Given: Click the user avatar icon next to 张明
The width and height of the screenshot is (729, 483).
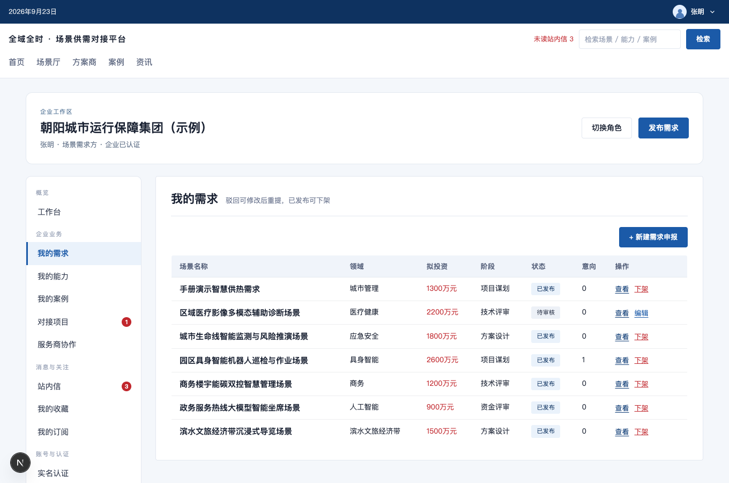Looking at the screenshot, I should [680, 12].
